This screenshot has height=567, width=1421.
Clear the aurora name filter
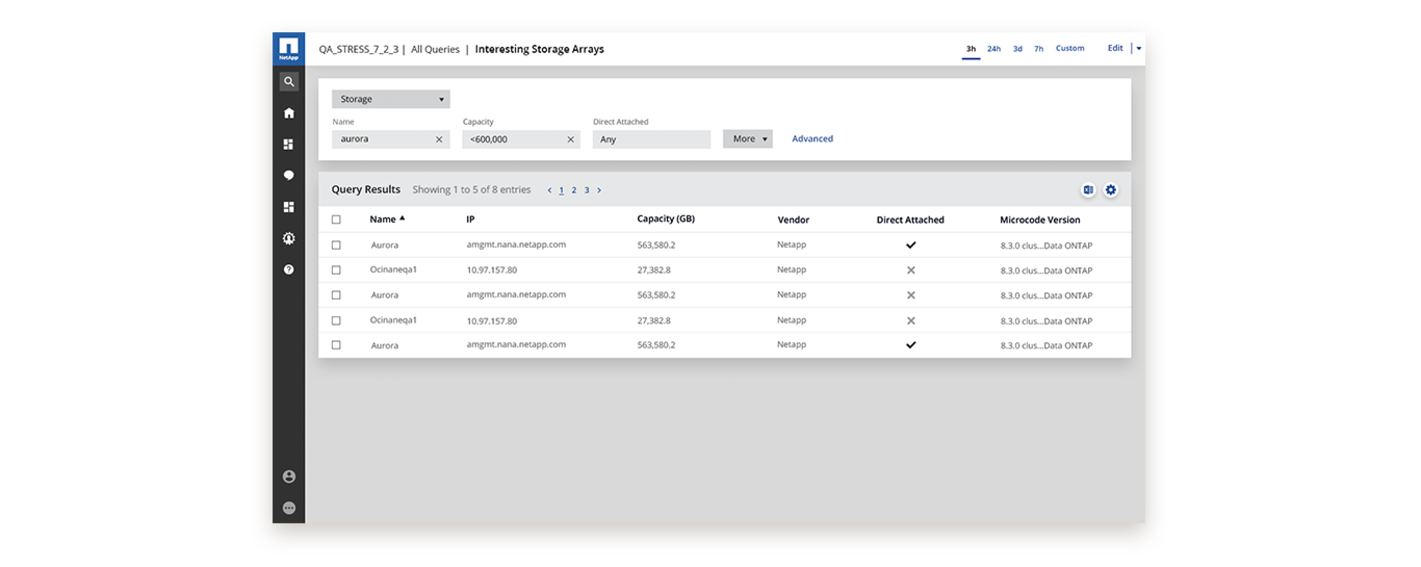pos(439,139)
